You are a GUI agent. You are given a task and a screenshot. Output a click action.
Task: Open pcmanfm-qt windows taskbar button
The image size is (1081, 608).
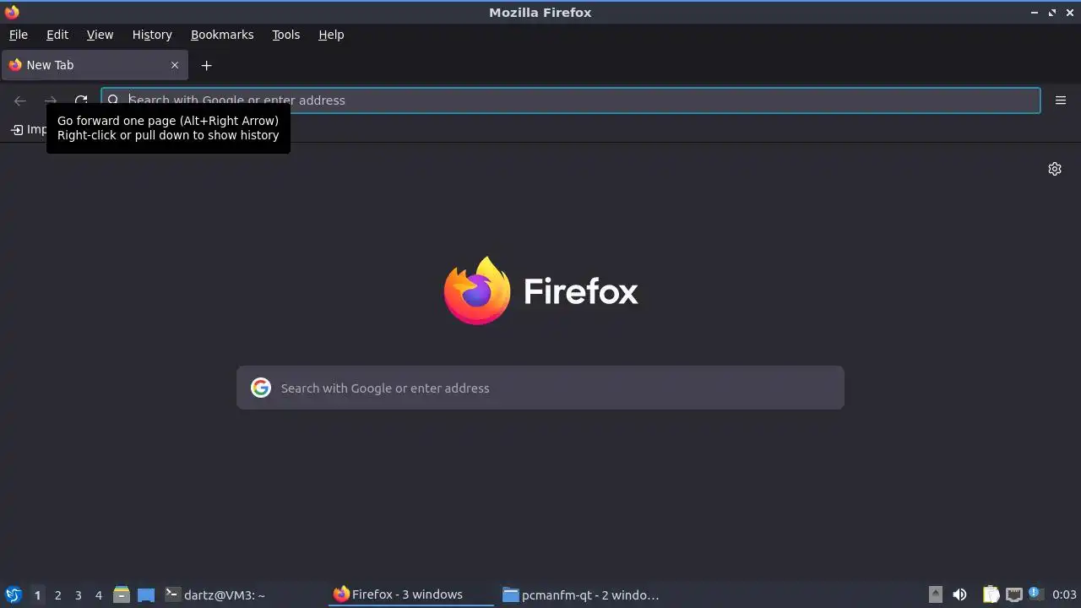point(581,595)
